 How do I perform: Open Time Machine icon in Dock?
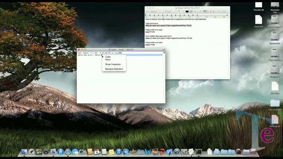(x=177, y=152)
